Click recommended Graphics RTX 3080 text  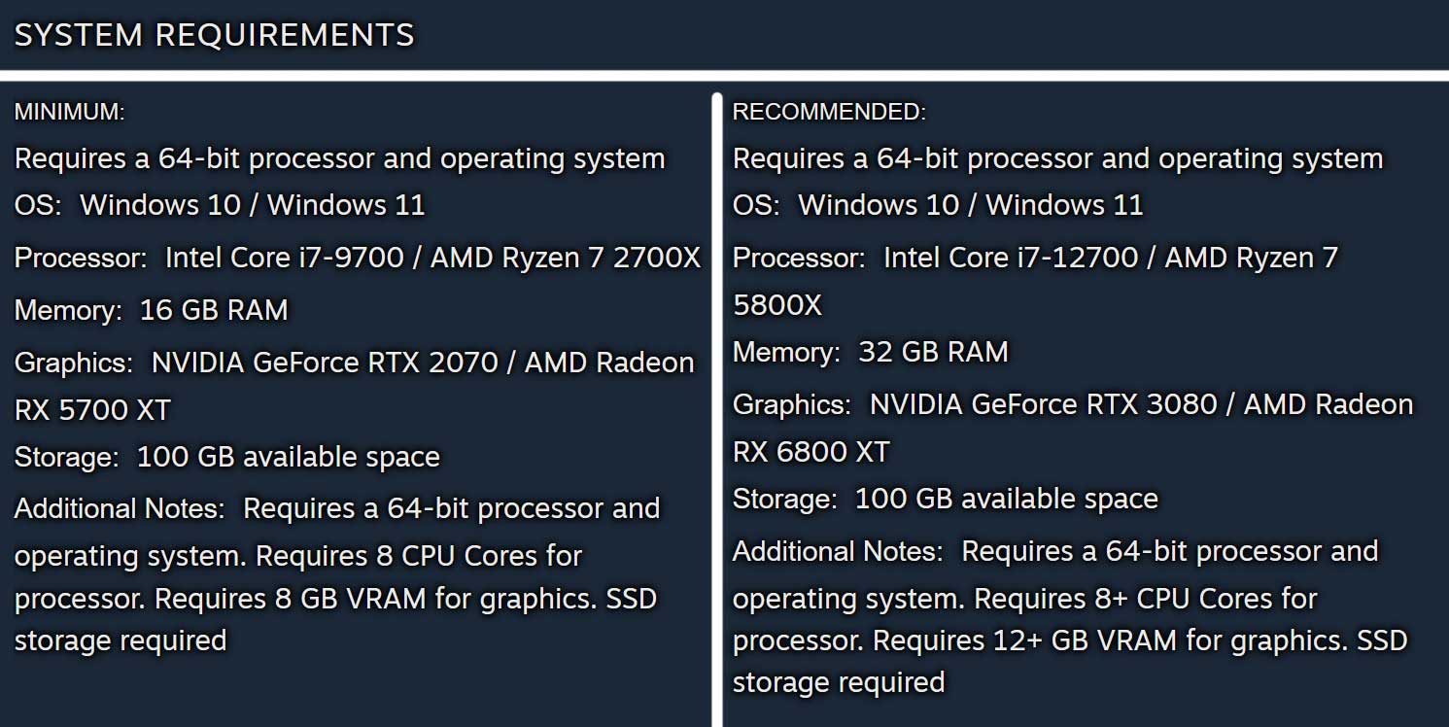1072,405
